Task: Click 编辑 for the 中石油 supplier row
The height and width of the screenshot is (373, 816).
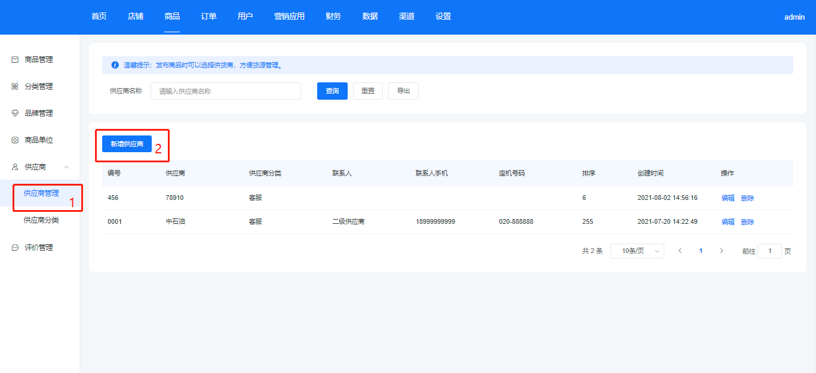Action: click(728, 222)
